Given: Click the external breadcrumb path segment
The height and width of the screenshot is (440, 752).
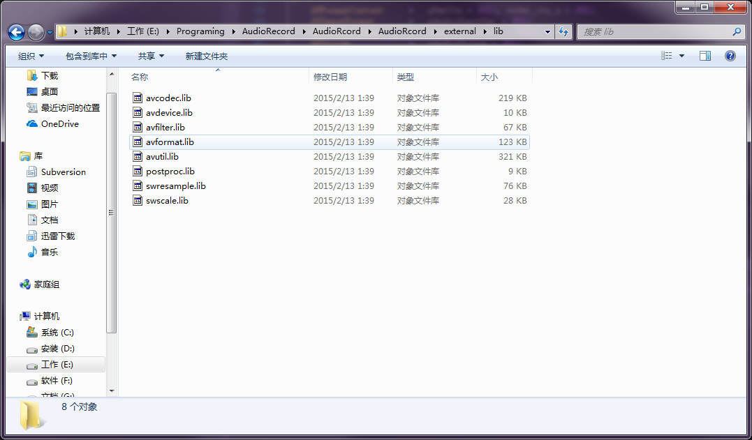Looking at the screenshot, I should click(x=459, y=31).
